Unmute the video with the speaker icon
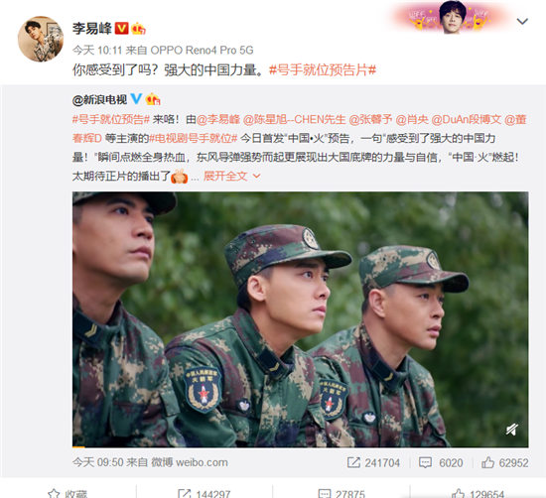546x498 pixels. click(x=512, y=430)
